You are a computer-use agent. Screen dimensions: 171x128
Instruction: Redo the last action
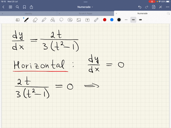[x=147, y=7]
